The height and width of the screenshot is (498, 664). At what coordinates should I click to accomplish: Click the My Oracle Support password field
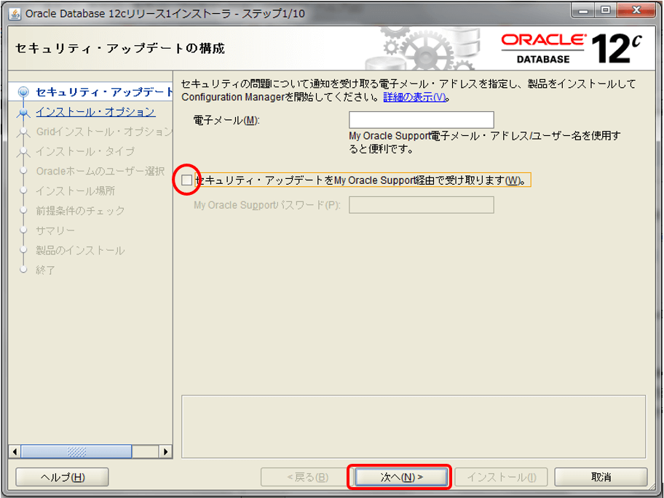point(422,205)
